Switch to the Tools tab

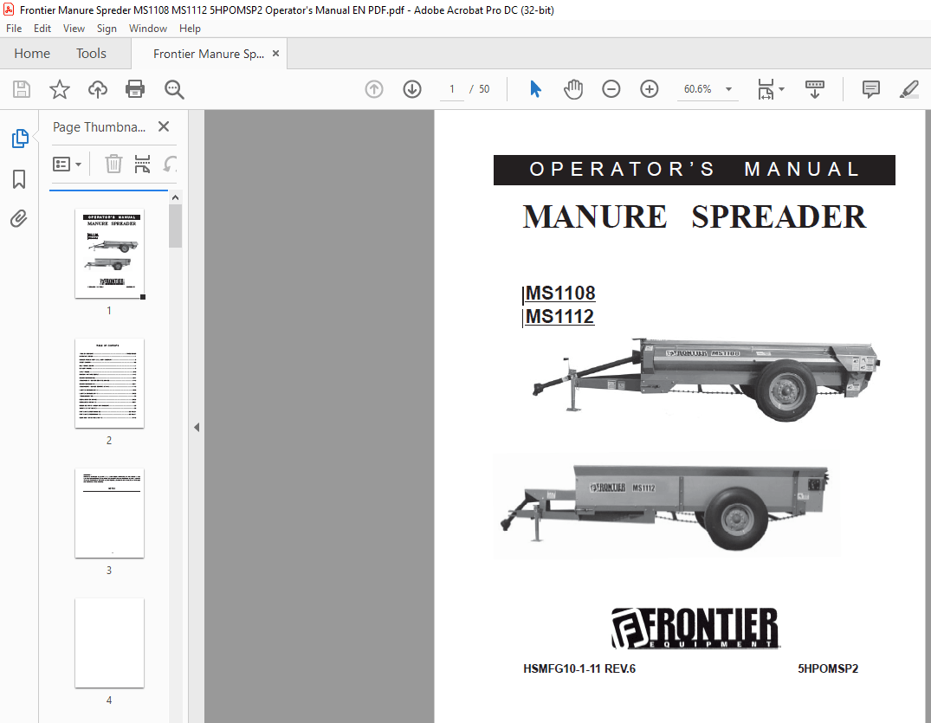(x=91, y=53)
